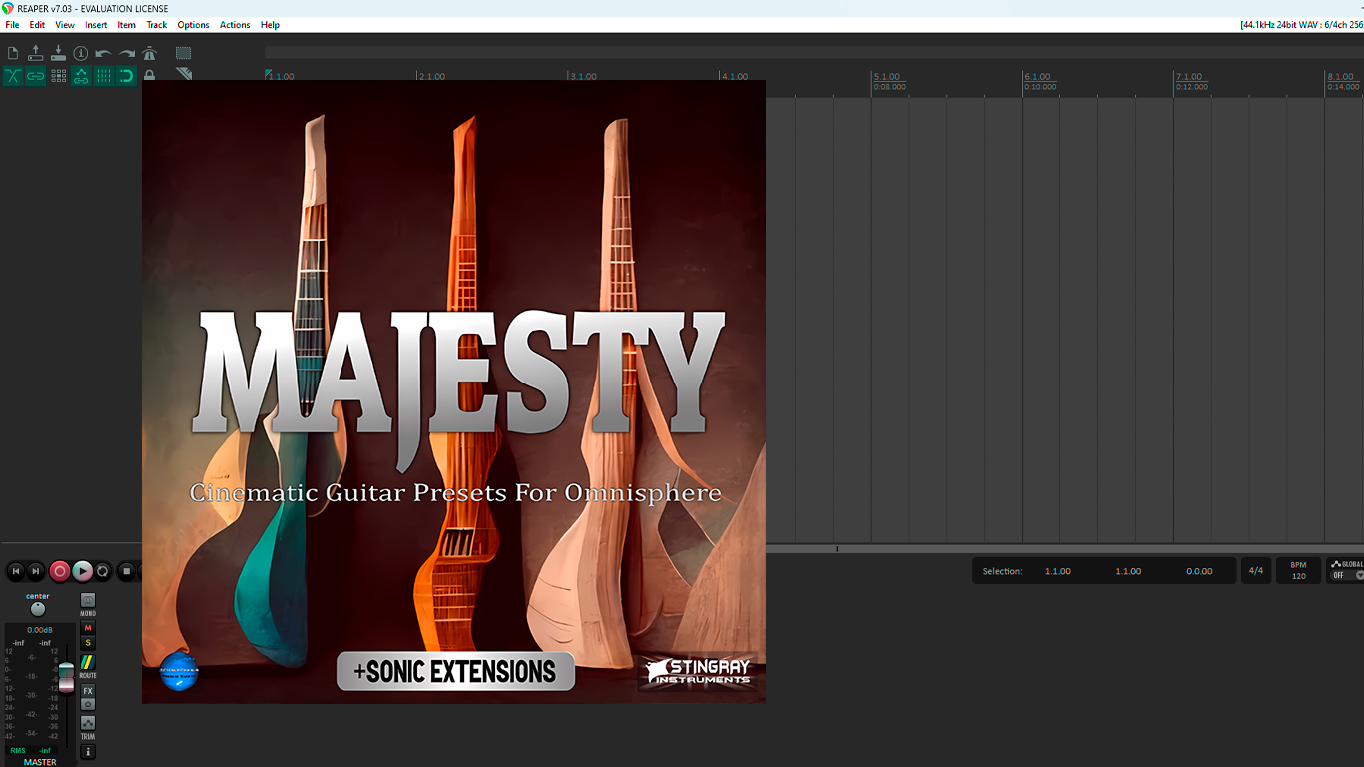
Task: Open the Track menu
Action: [x=157, y=25]
